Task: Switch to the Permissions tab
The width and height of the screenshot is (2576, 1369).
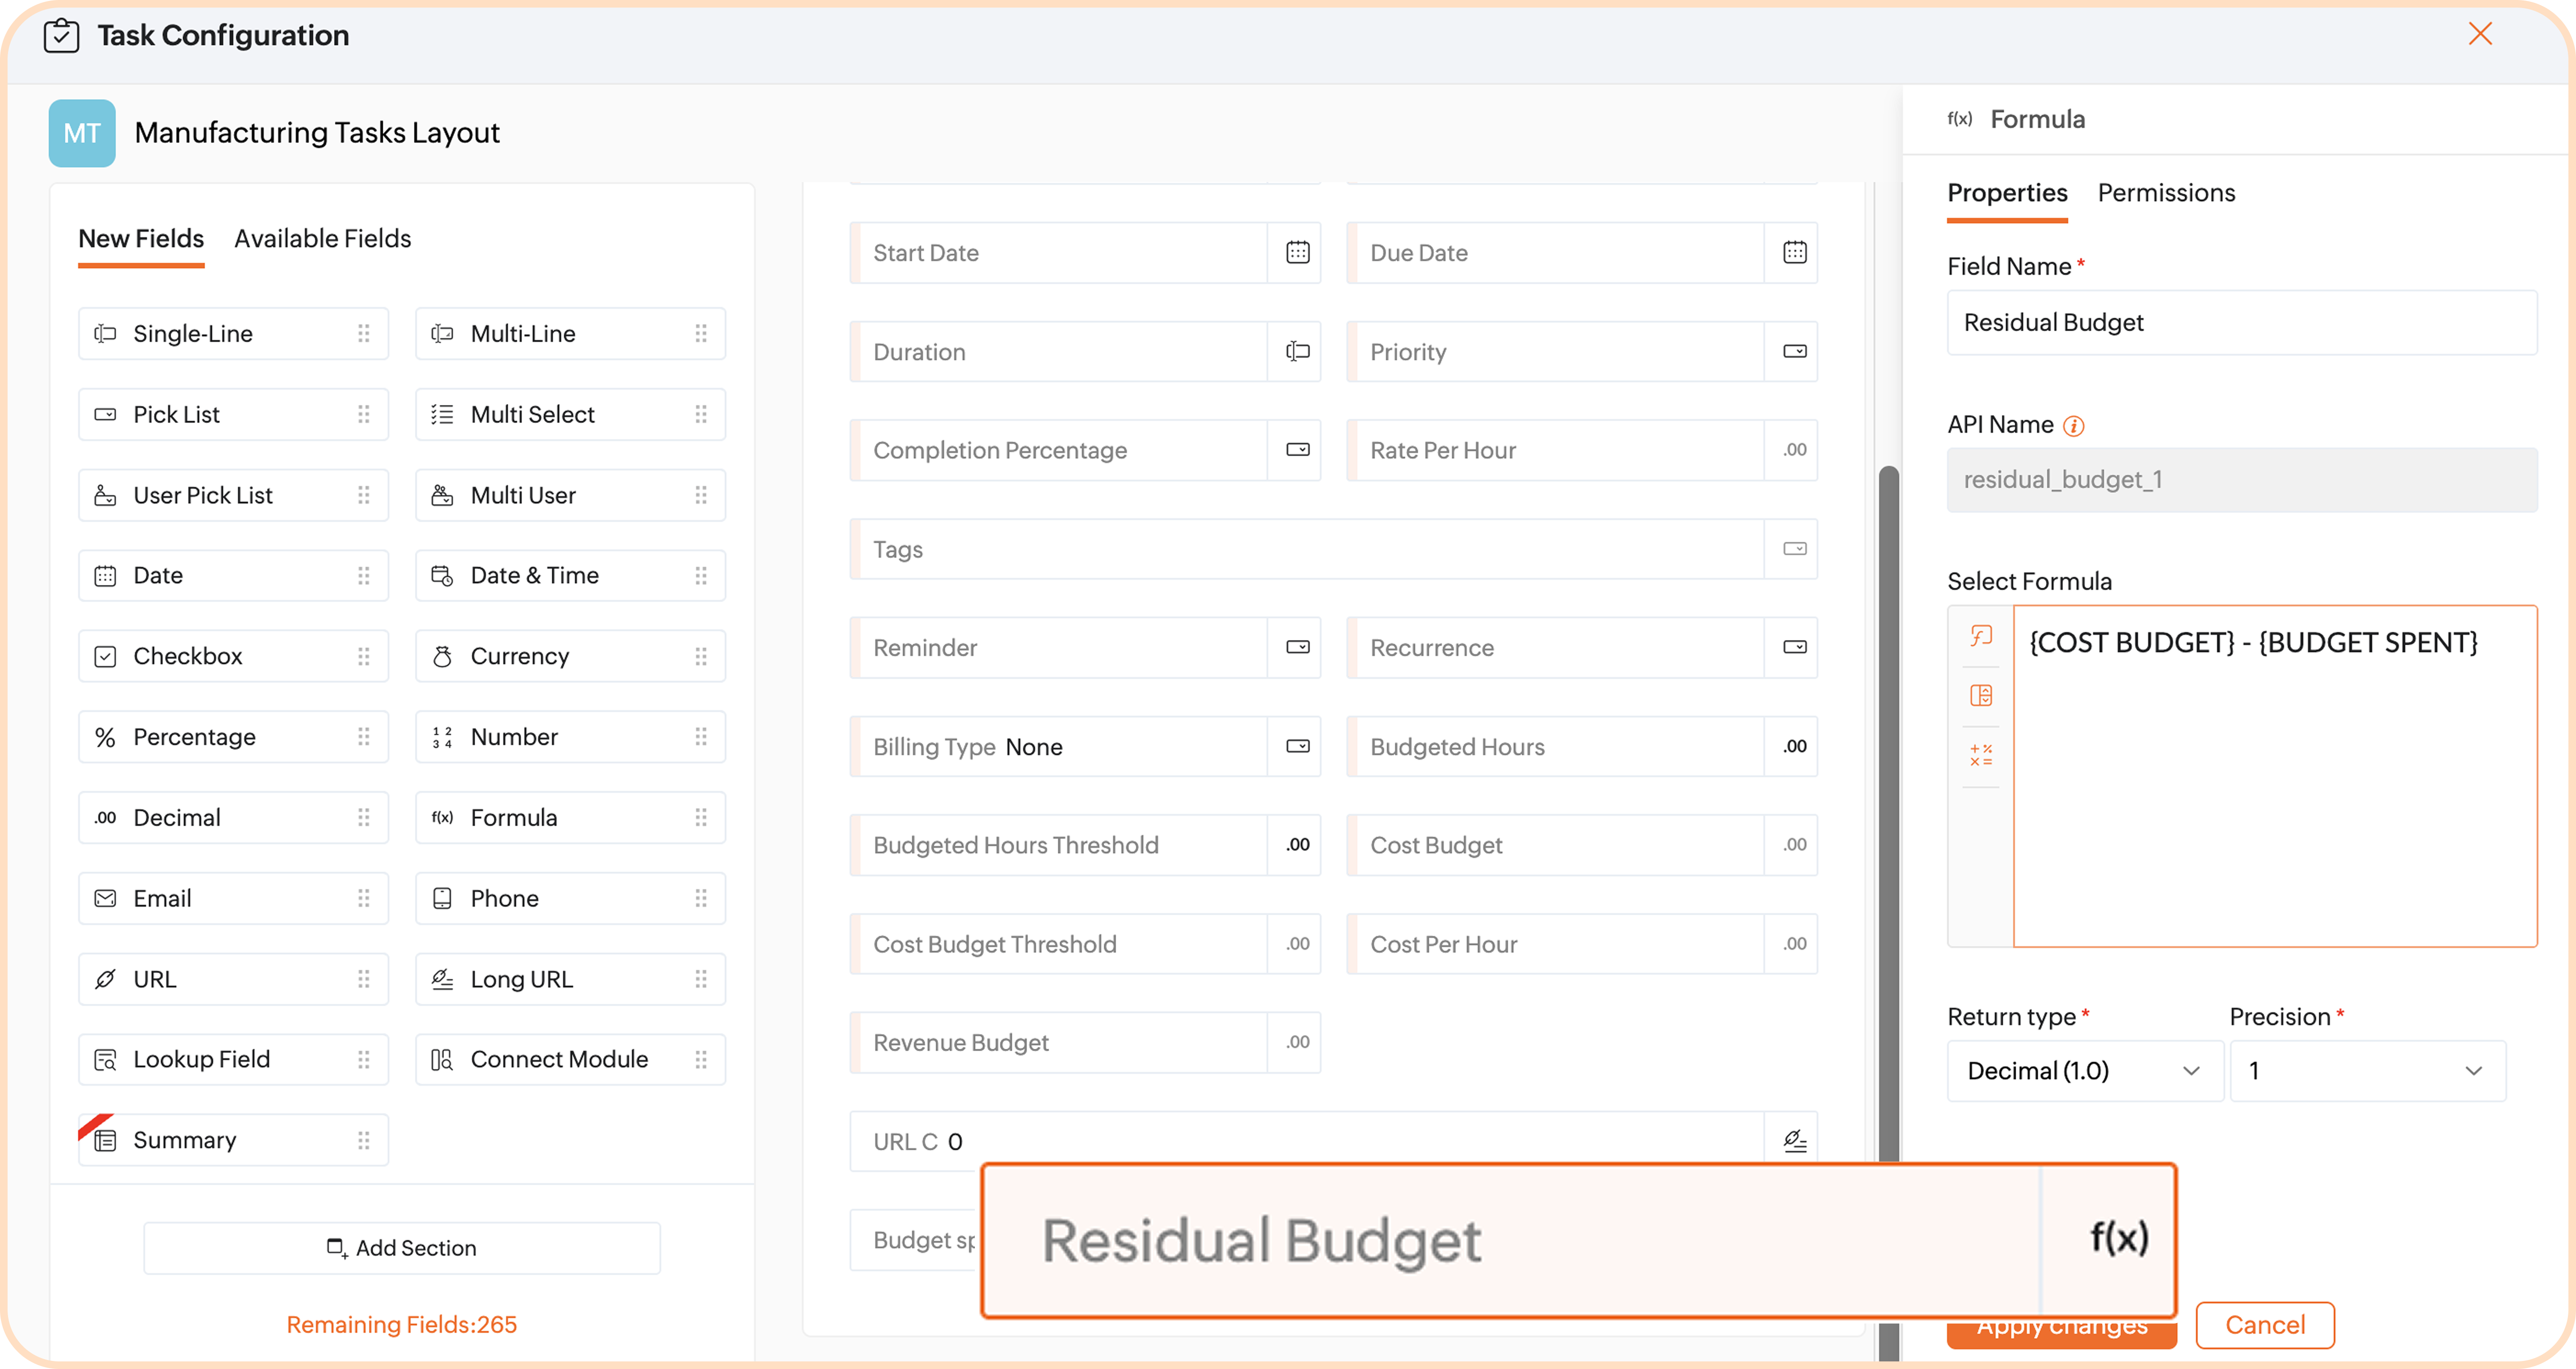Action: point(2166,193)
